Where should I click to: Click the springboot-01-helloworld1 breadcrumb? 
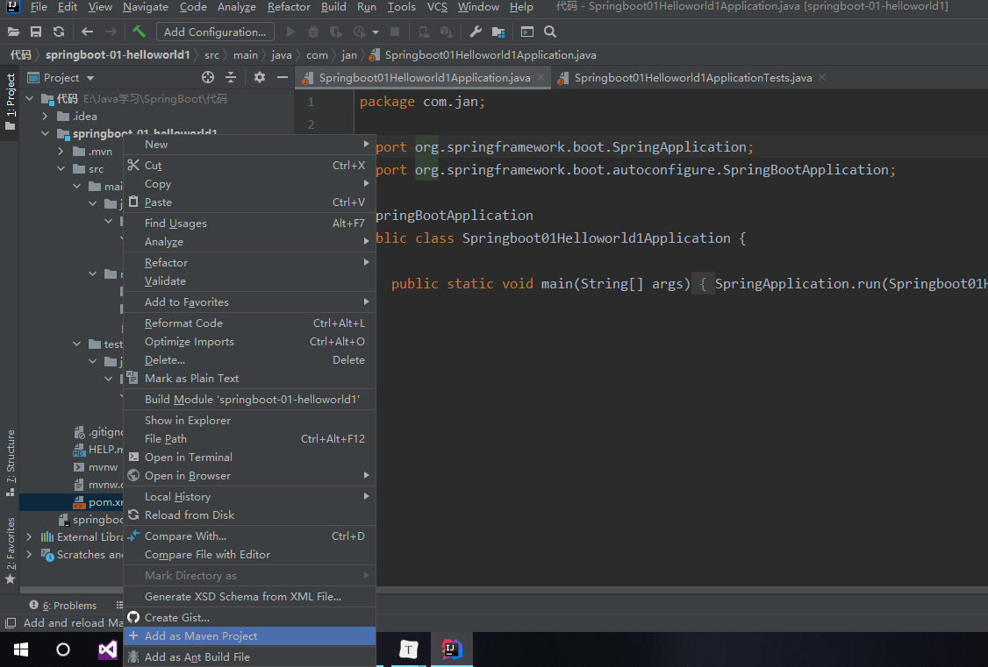coord(118,55)
